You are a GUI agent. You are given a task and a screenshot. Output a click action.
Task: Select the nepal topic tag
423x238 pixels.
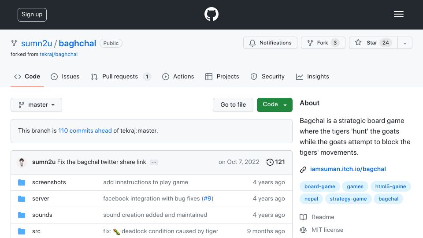click(311, 199)
